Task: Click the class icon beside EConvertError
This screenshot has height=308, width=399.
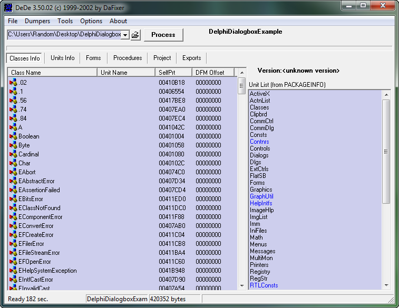Action: tap(13, 226)
